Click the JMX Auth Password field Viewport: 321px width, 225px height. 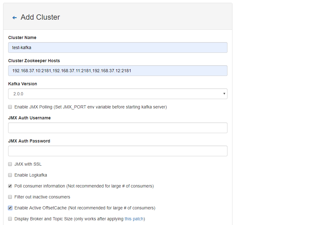coord(118,151)
